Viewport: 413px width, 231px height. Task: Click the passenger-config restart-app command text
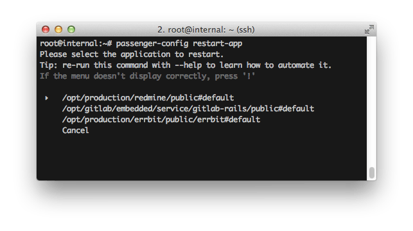click(179, 44)
